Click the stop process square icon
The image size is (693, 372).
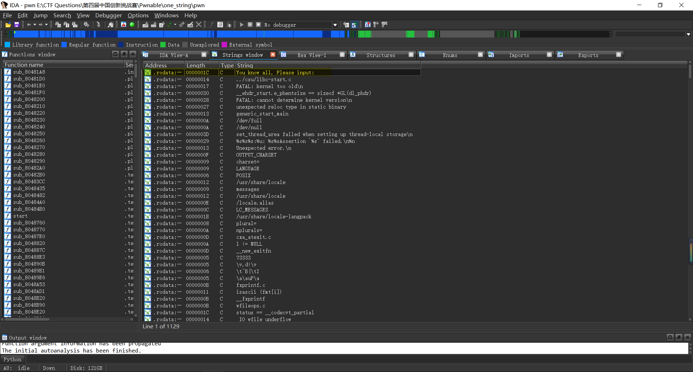(258, 25)
